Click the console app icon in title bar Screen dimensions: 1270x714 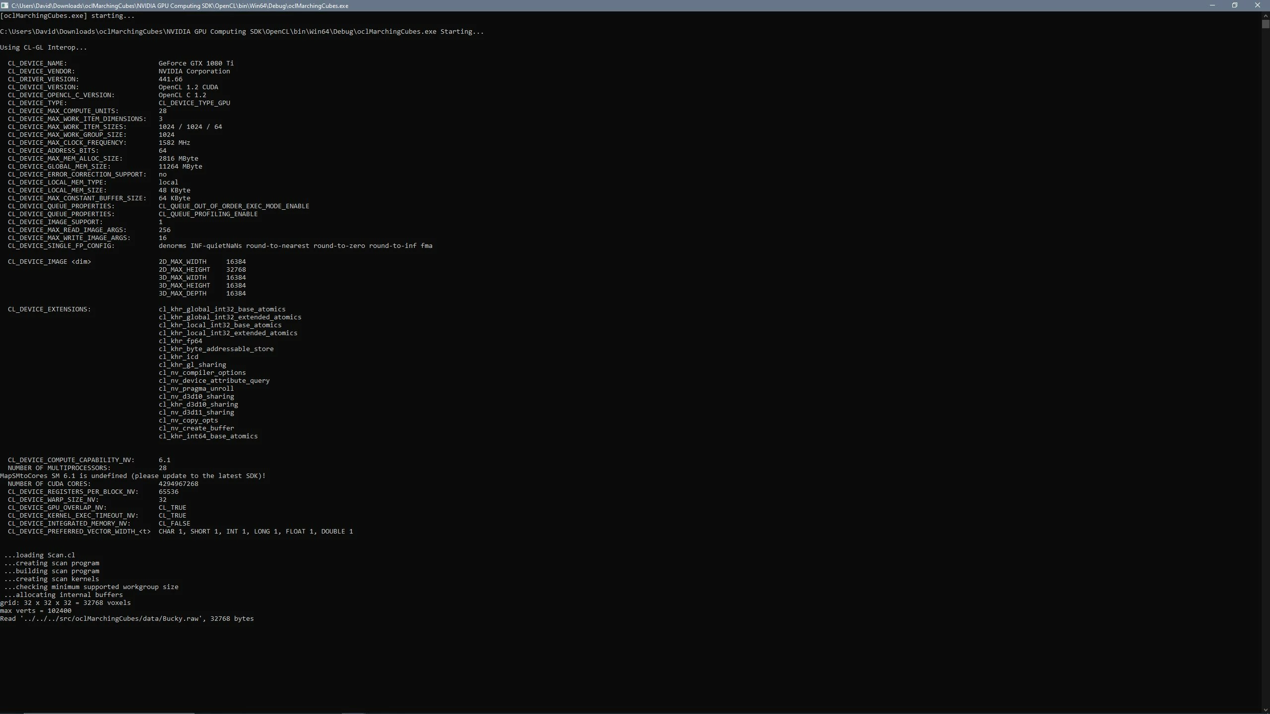coord(4,5)
